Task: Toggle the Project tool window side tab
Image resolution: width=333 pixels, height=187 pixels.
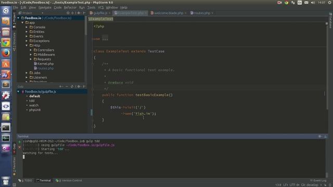Action: [14, 20]
